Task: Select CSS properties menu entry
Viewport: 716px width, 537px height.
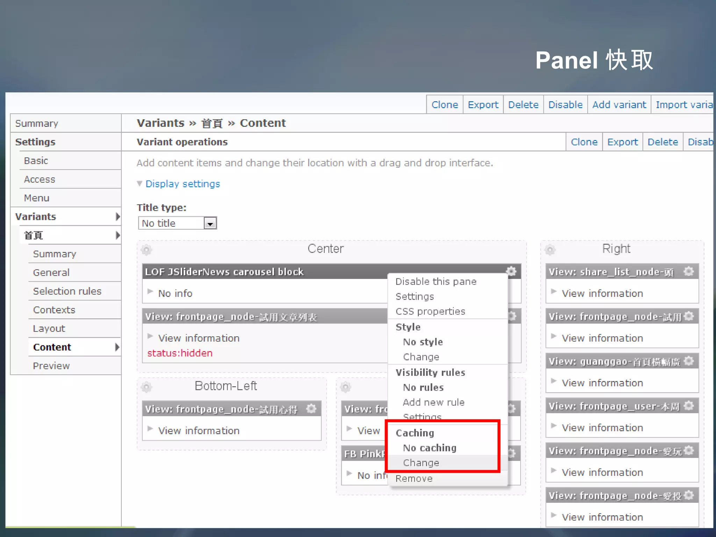Action: pyautogui.click(x=430, y=312)
